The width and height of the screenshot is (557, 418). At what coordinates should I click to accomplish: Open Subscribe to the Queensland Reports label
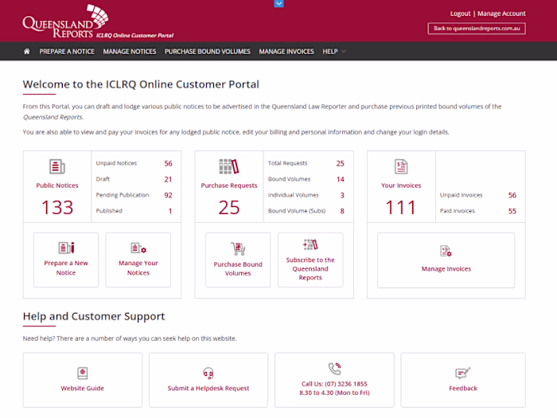(x=310, y=269)
